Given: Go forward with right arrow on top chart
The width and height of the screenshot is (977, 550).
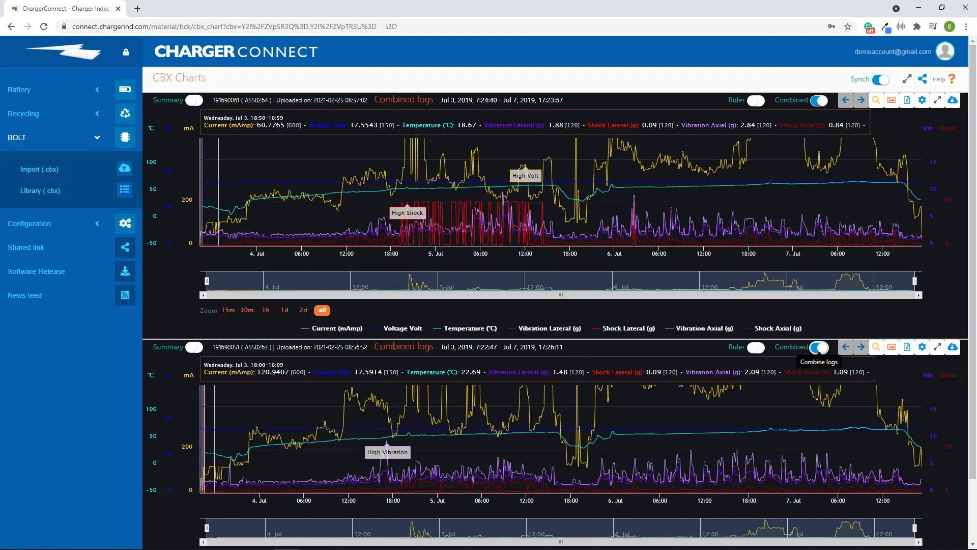Looking at the screenshot, I should [x=861, y=100].
